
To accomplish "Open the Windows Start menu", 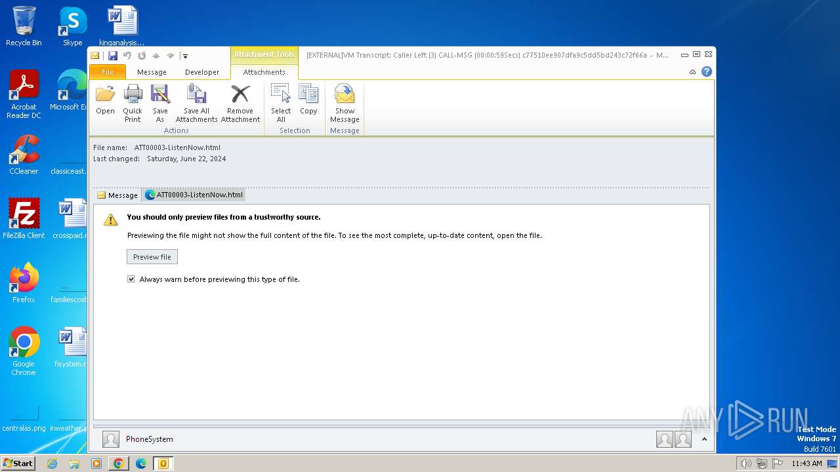I will [18, 463].
